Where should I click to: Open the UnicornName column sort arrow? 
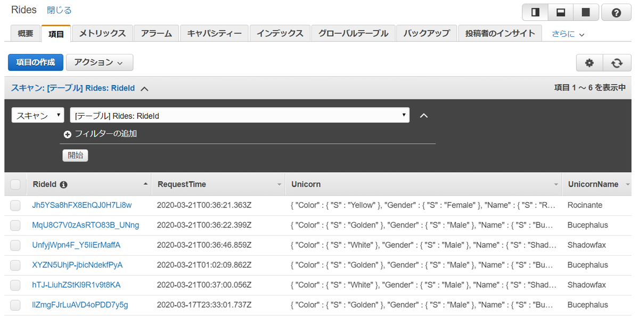628,184
